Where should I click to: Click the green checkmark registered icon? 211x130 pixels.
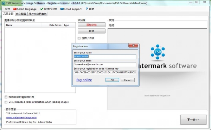(41, 9)
